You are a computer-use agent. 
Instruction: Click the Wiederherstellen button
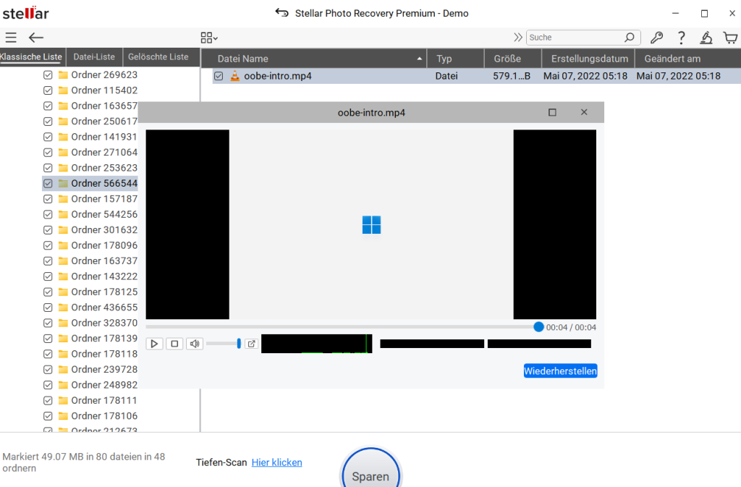pos(560,371)
